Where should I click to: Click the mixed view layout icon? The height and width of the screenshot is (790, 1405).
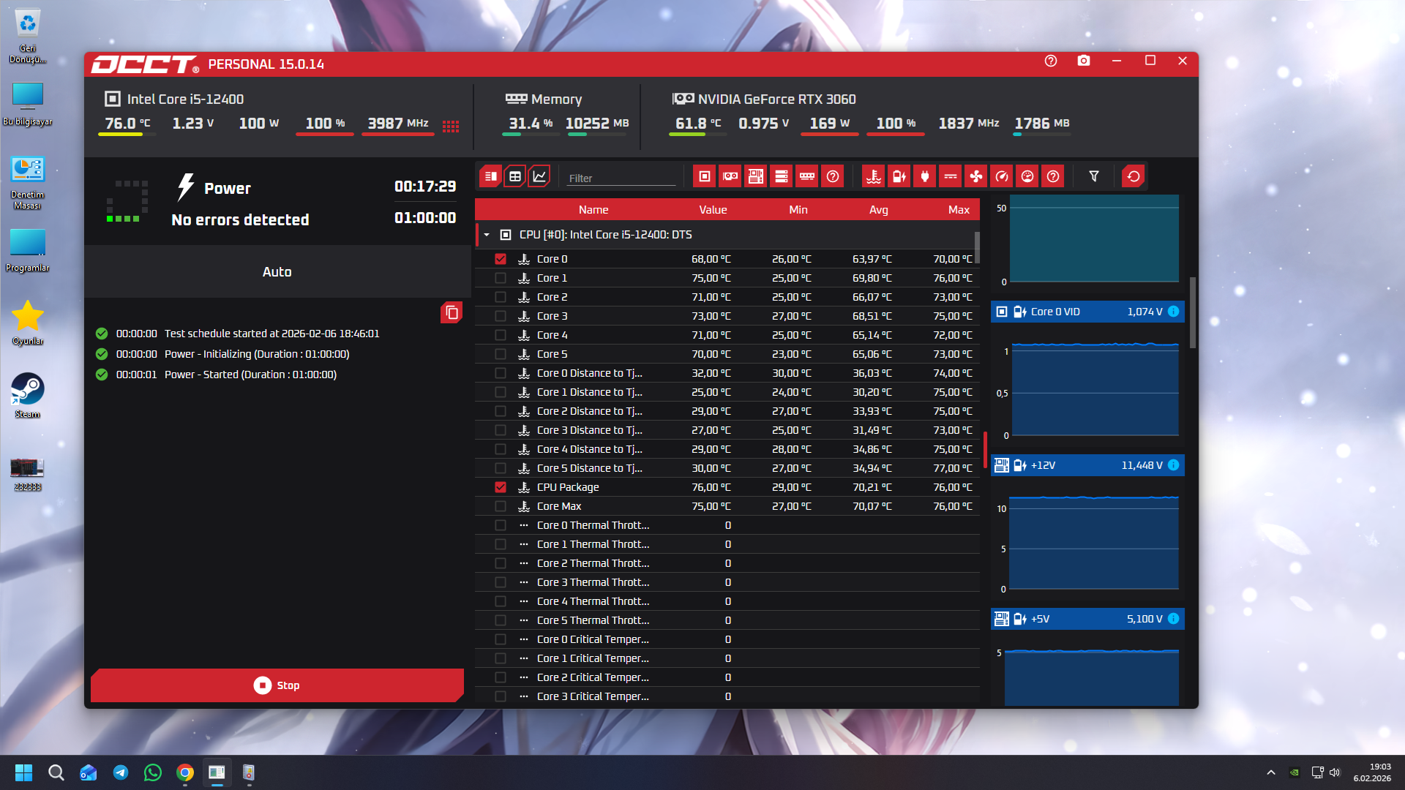coord(490,176)
